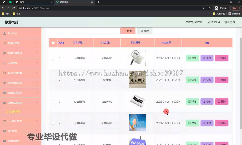242x145 pixels.
Task: Open the 其他书签 bookmark folder
Action: click(219, 14)
